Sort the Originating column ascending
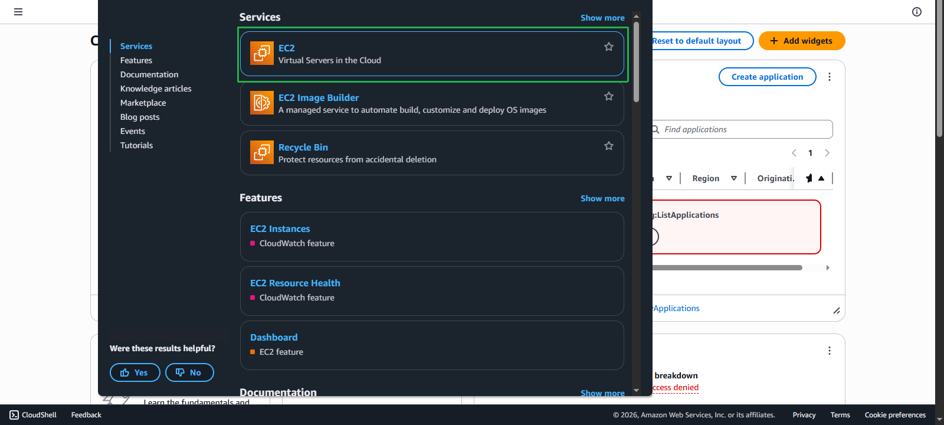 click(x=821, y=178)
